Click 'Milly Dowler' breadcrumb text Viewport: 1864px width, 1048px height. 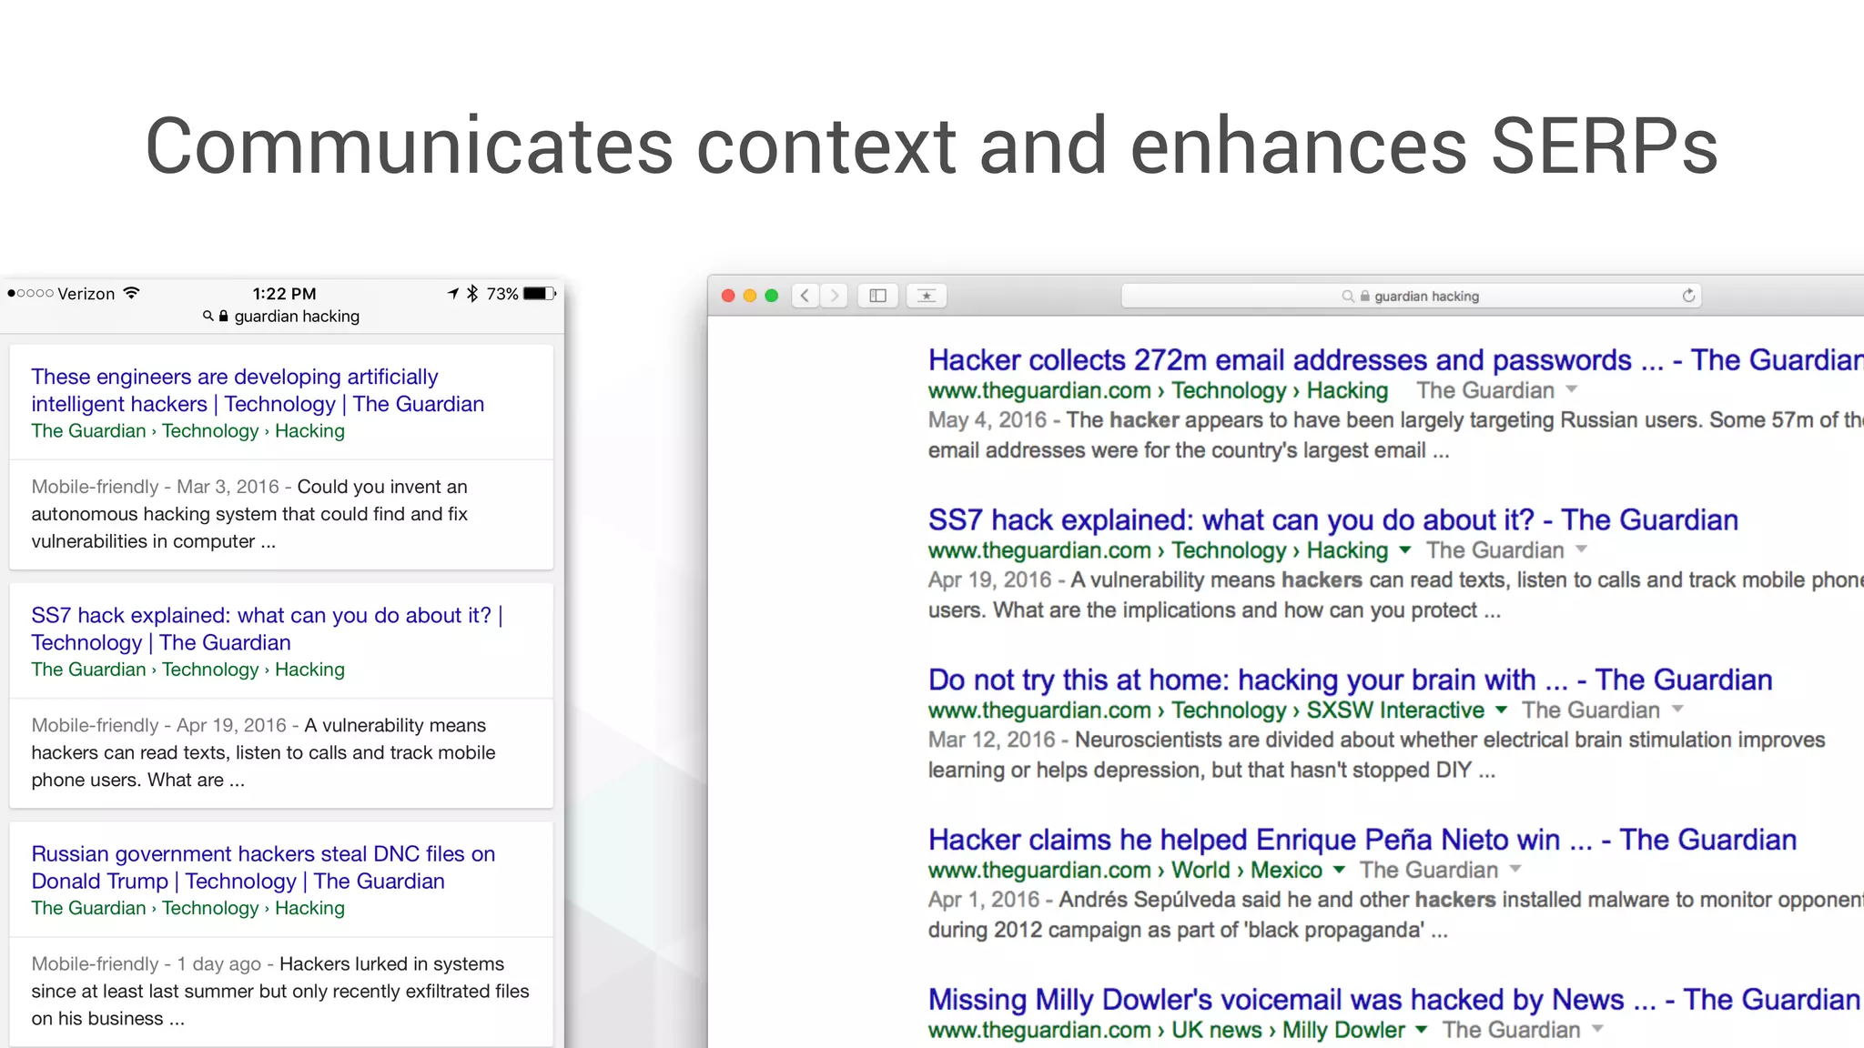click(1343, 1030)
